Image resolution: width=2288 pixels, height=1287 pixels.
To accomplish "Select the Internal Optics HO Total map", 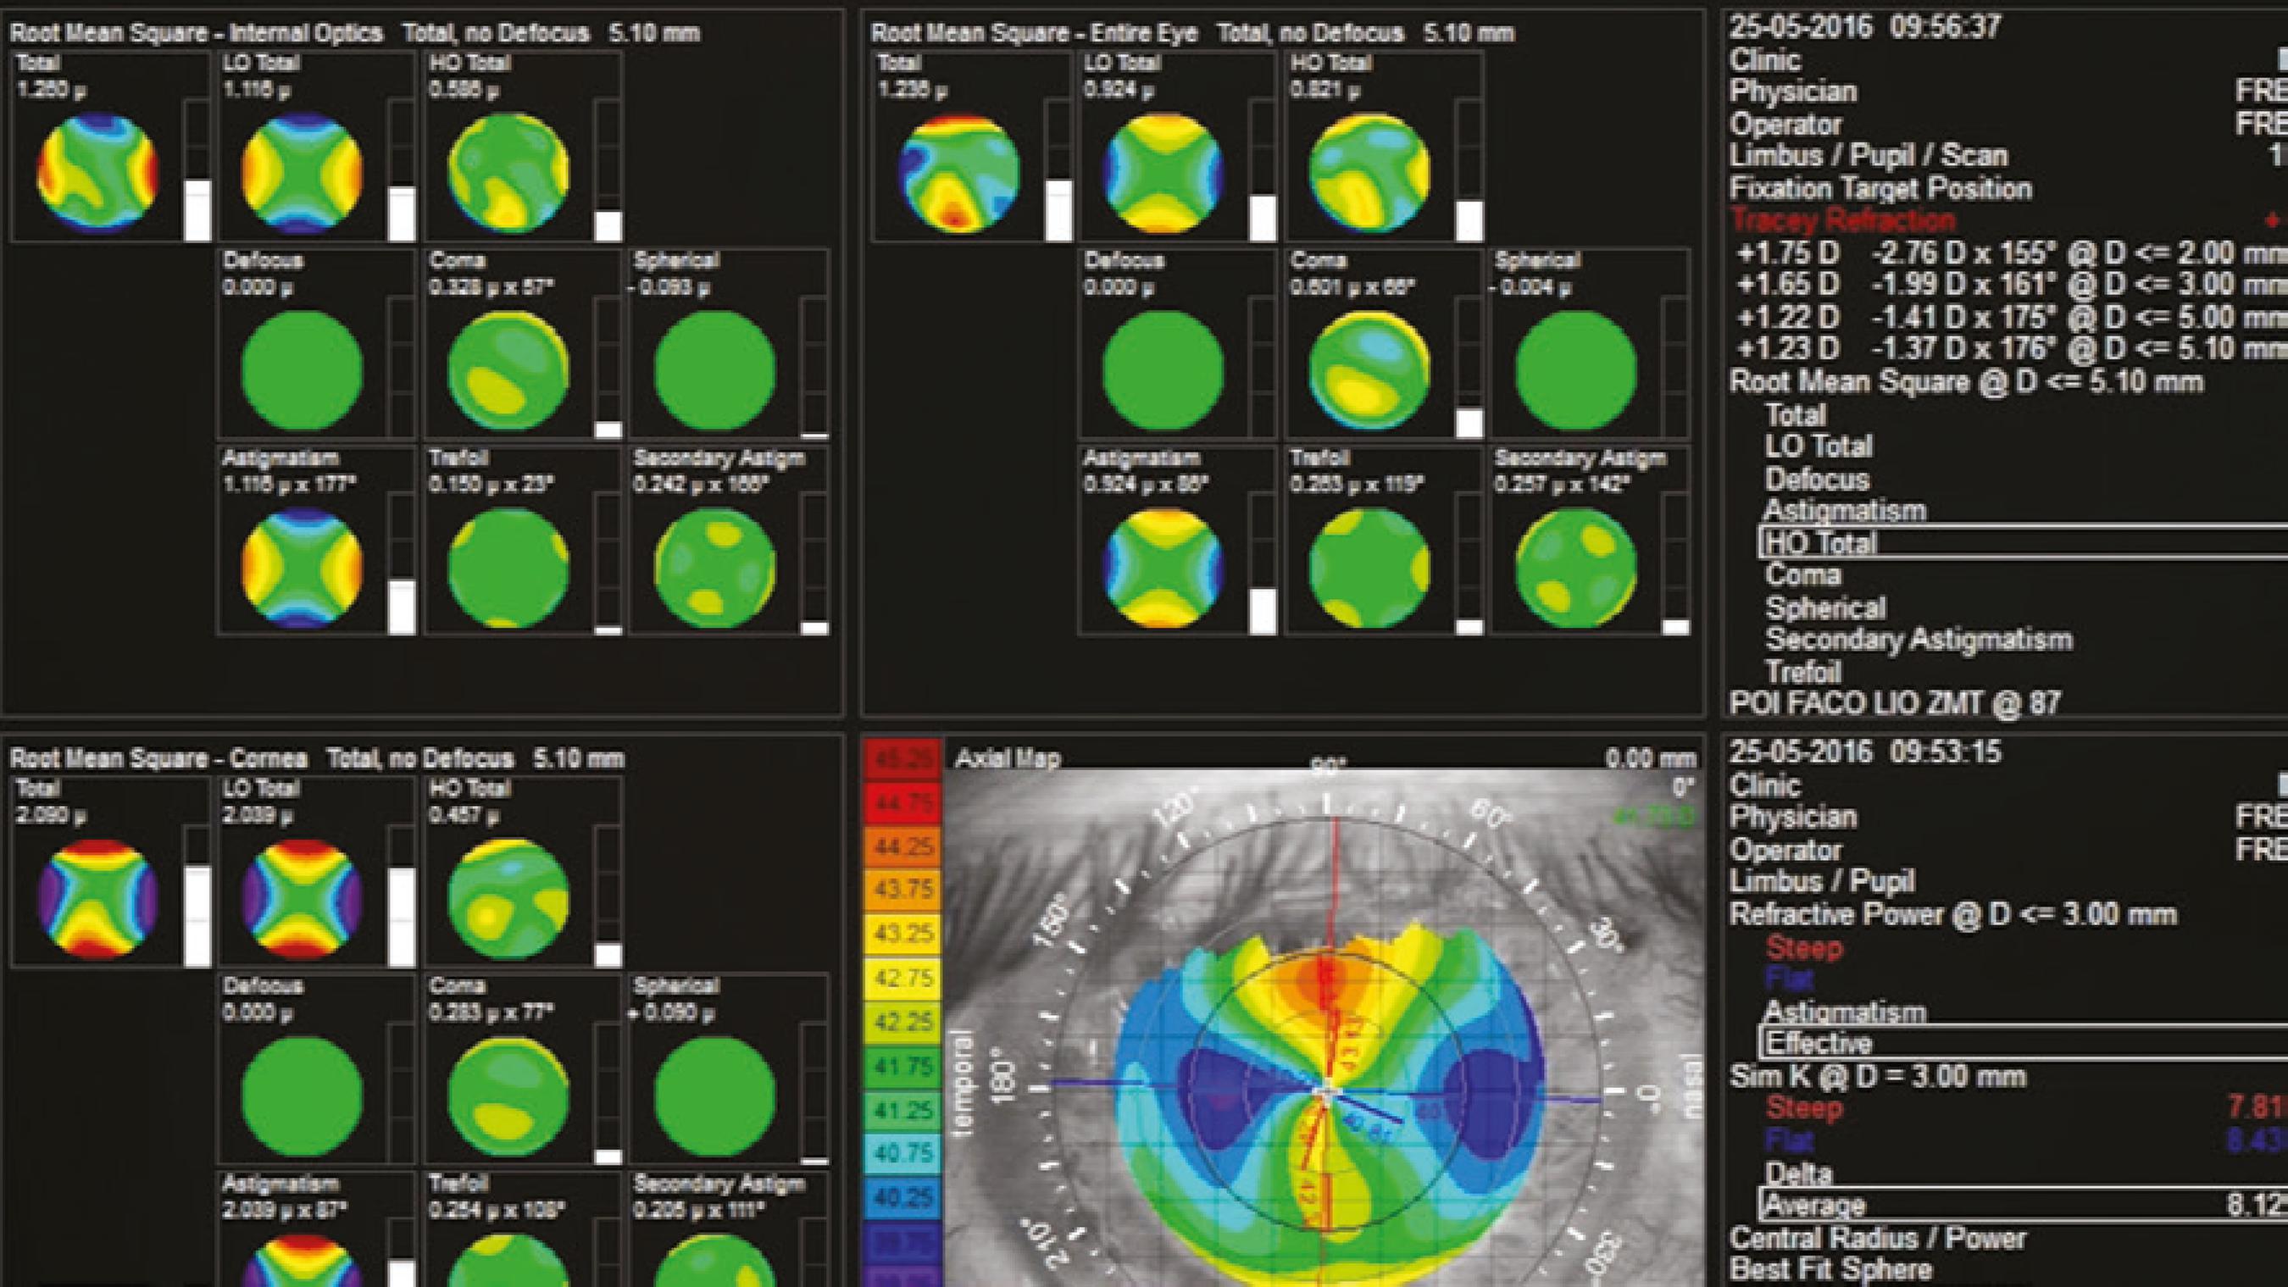I will (x=508, y=171).
